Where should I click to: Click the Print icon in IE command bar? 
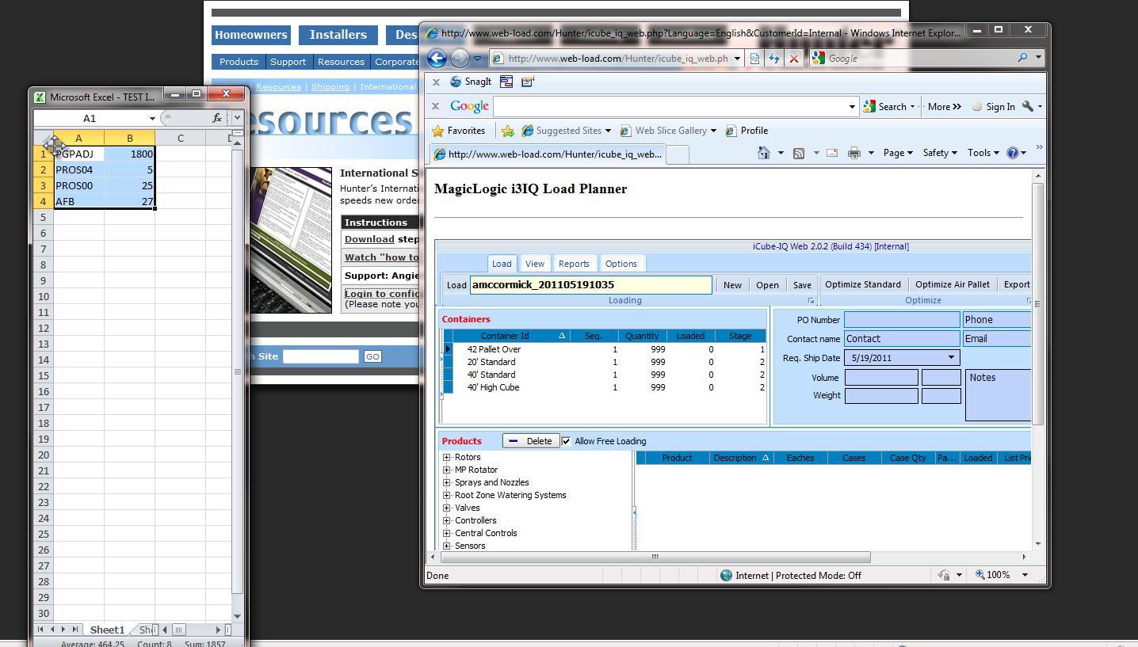point(853,153)
